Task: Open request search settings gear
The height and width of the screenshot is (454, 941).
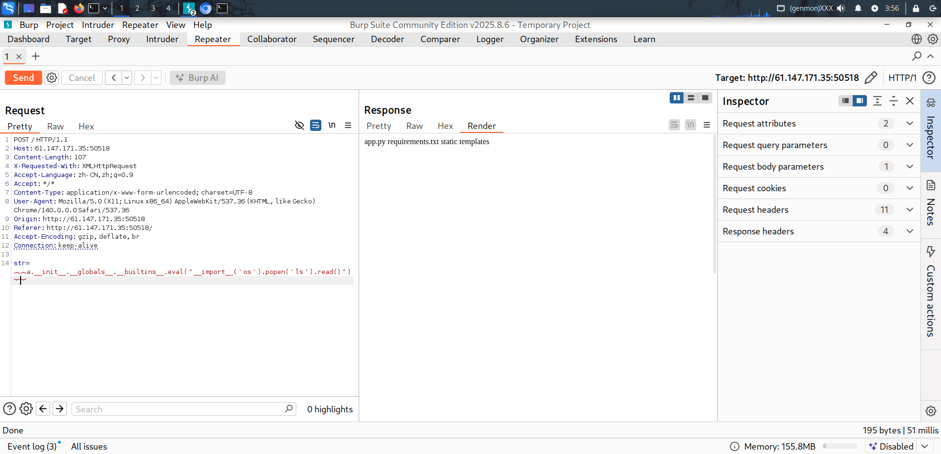Action: coord(26,408)
